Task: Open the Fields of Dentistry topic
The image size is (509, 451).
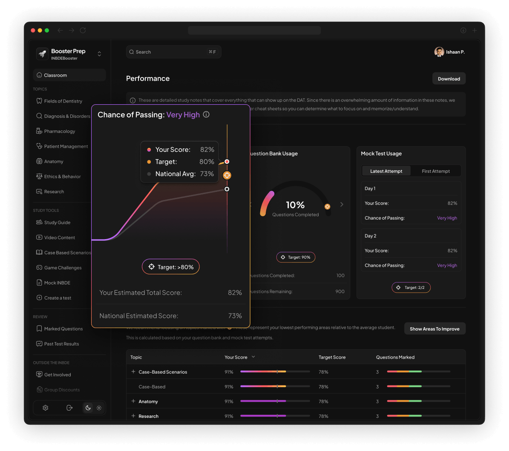Action: [x=59, y=101]
